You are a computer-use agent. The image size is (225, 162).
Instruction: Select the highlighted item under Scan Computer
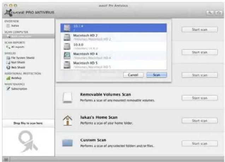(28, 36)
